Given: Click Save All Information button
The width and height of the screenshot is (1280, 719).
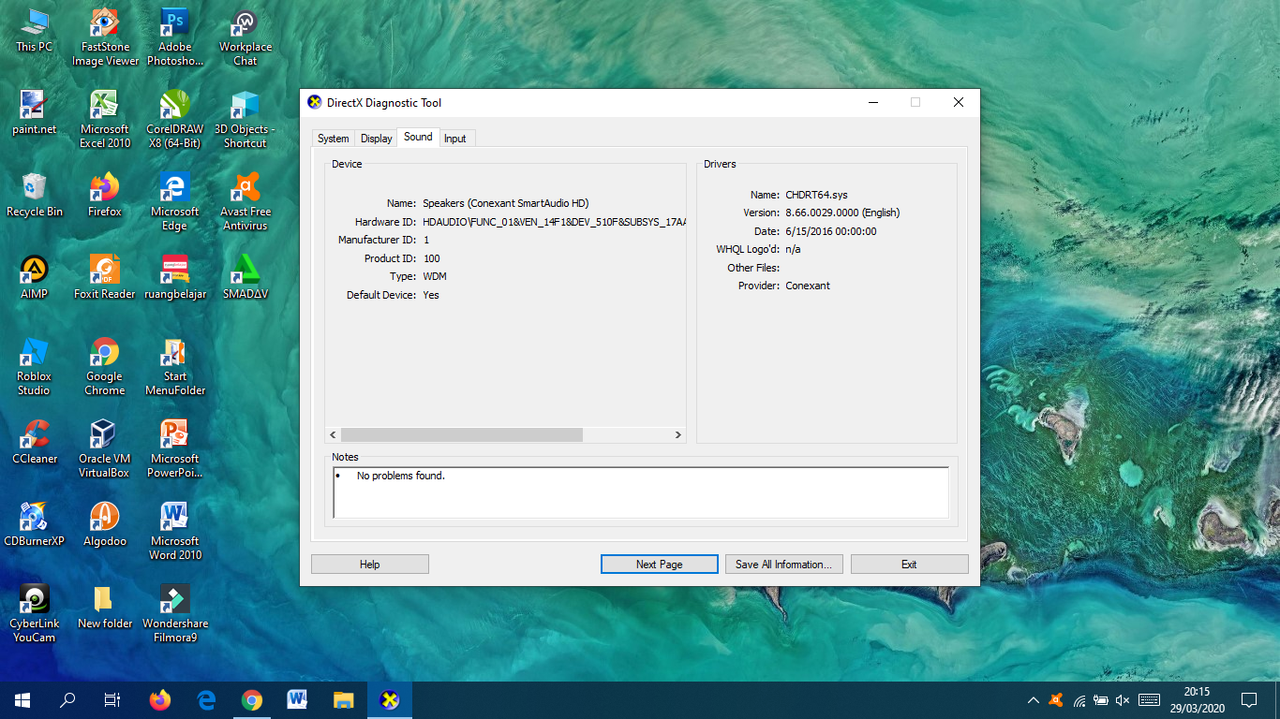Looking at the screenshot, I should coord(784,565).
